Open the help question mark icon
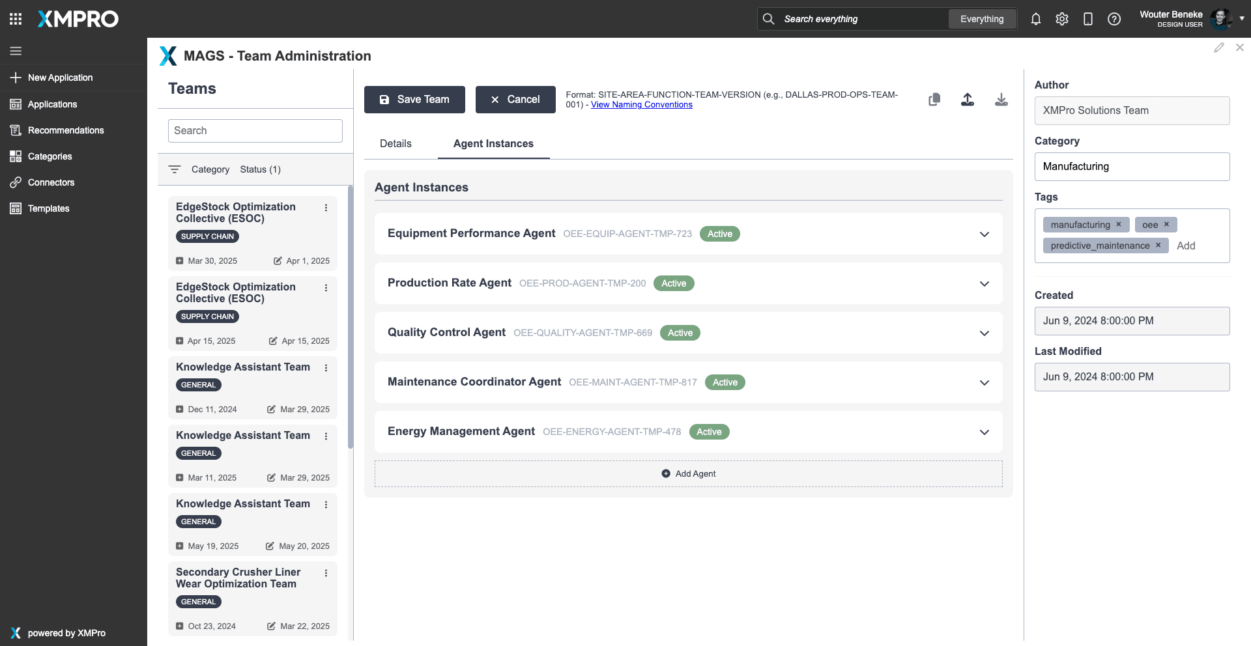1251x646 pixels. coord(1114,20)
